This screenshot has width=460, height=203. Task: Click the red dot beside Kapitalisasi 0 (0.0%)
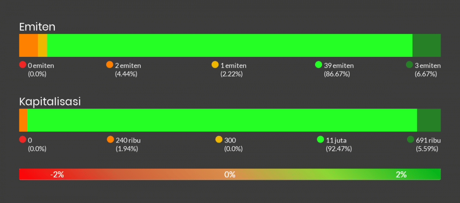[x=23, y=139]
